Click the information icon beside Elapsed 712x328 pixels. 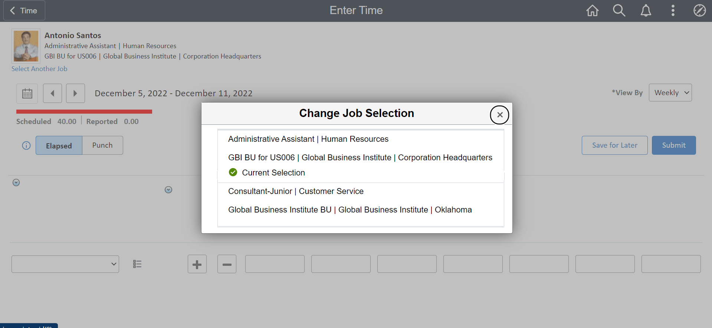(26, 145)
